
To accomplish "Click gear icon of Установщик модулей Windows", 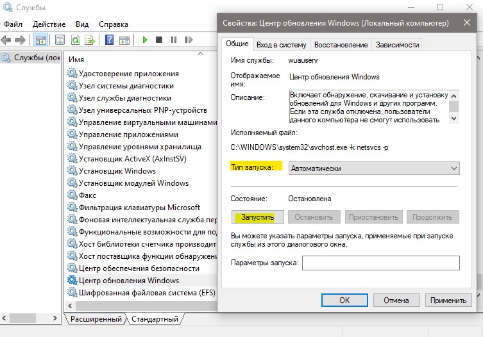I will pyautogui.click(x=72, y=183).
